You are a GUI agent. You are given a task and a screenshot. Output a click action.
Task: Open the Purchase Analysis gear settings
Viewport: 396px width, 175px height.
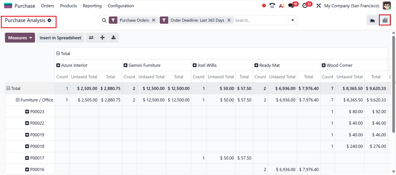(x=49, y=20)
